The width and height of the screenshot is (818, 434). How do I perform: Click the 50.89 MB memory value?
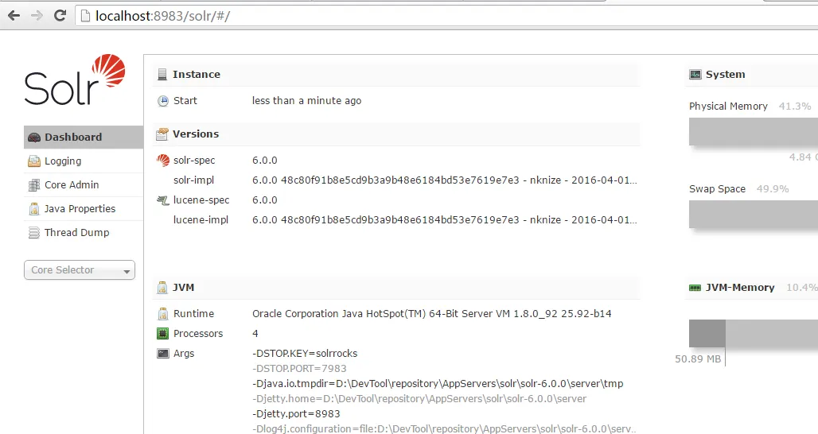(x=698, y=359)
